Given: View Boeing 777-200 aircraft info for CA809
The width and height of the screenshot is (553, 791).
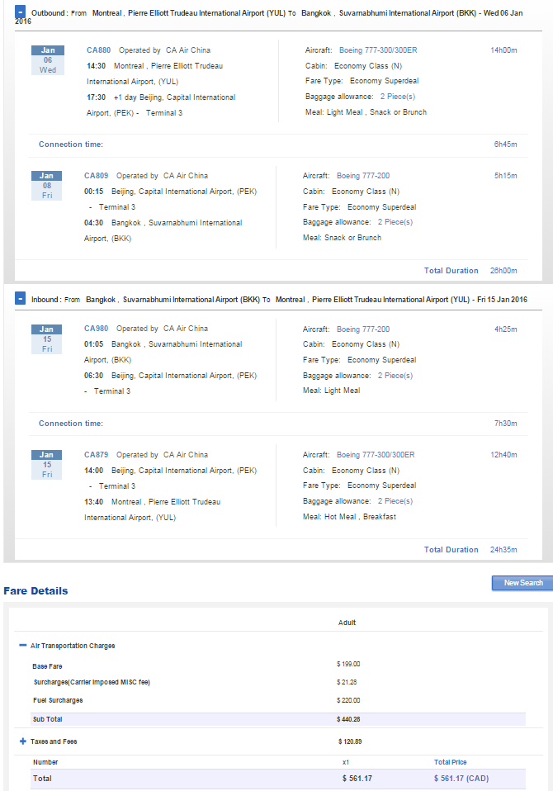Looking at the screenshot, I should [x=363, y=176].
